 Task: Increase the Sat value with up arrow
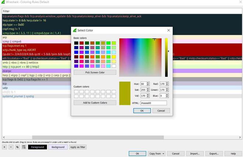point(148,89)
